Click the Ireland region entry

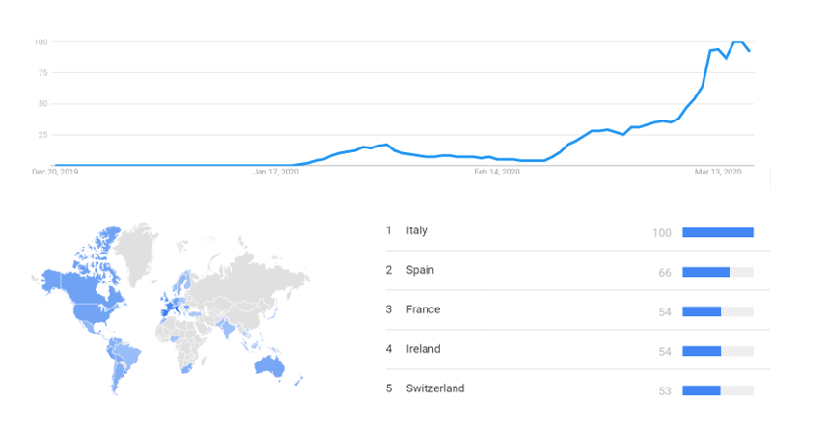pyautogui.click(x=423, y=350)
